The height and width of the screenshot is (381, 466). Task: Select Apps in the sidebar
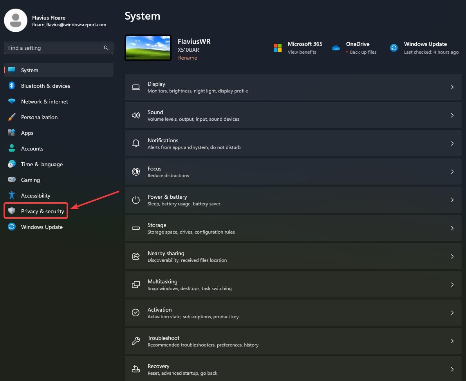(x=27, y=133)
